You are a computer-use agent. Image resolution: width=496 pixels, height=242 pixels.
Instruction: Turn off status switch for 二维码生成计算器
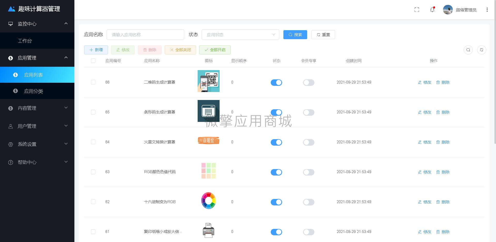(x=276, y=82)
